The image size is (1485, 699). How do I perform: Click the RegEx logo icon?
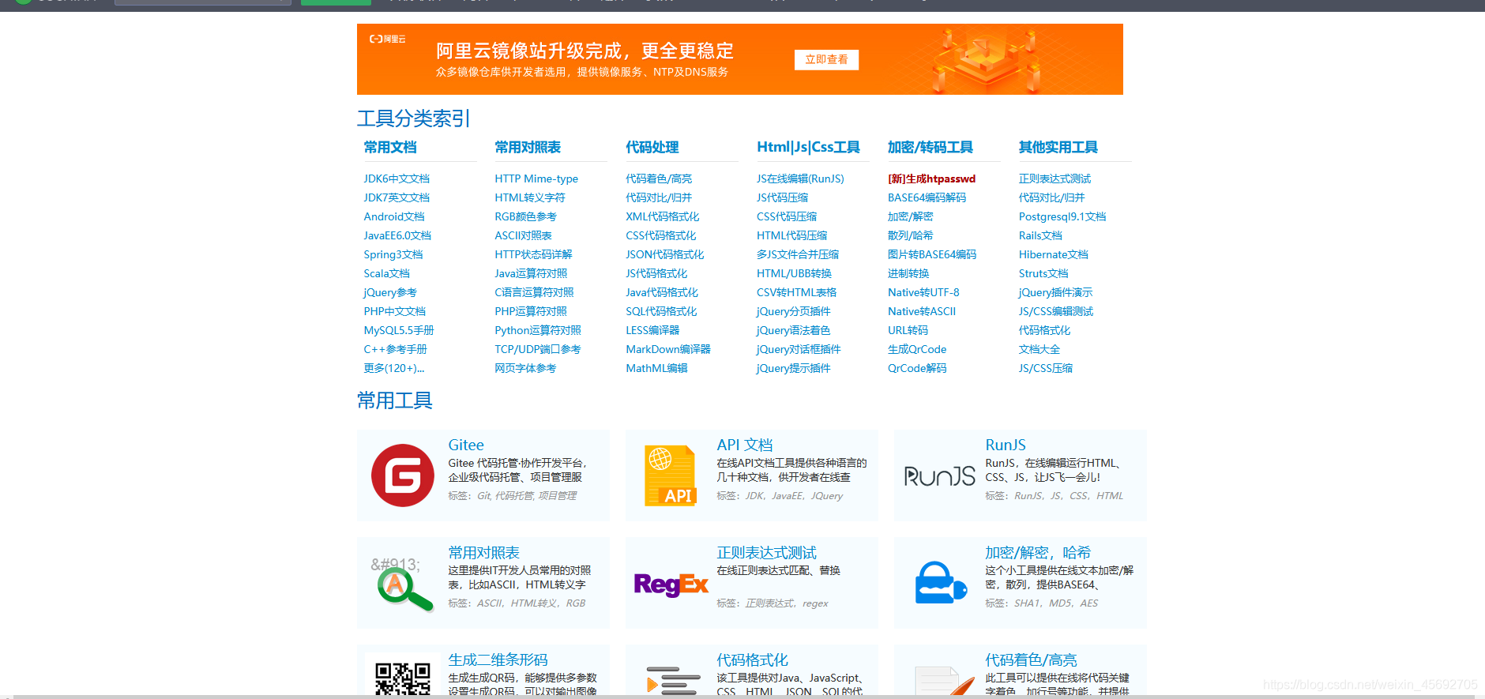[x=671, y=584]
